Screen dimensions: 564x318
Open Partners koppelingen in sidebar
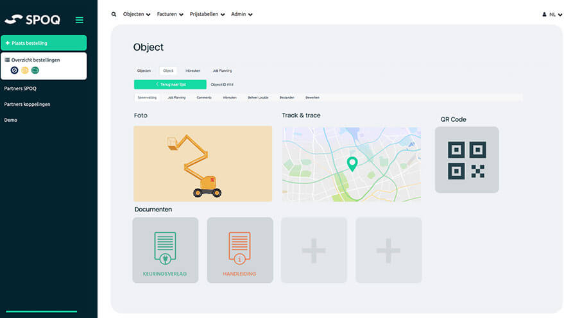[x=27, y=104]
